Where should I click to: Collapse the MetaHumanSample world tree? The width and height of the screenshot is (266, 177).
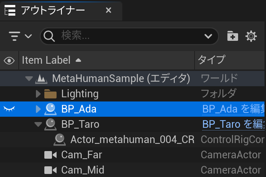tap(29, 79)
